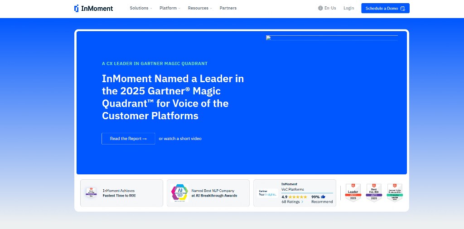Click the calendar icon in Schedule a Demo
This screenshot has width=464, height=229.
tap(403, 8)
